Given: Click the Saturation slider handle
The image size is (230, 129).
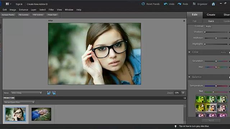Looking at the screenshot, I should point(216,61).
